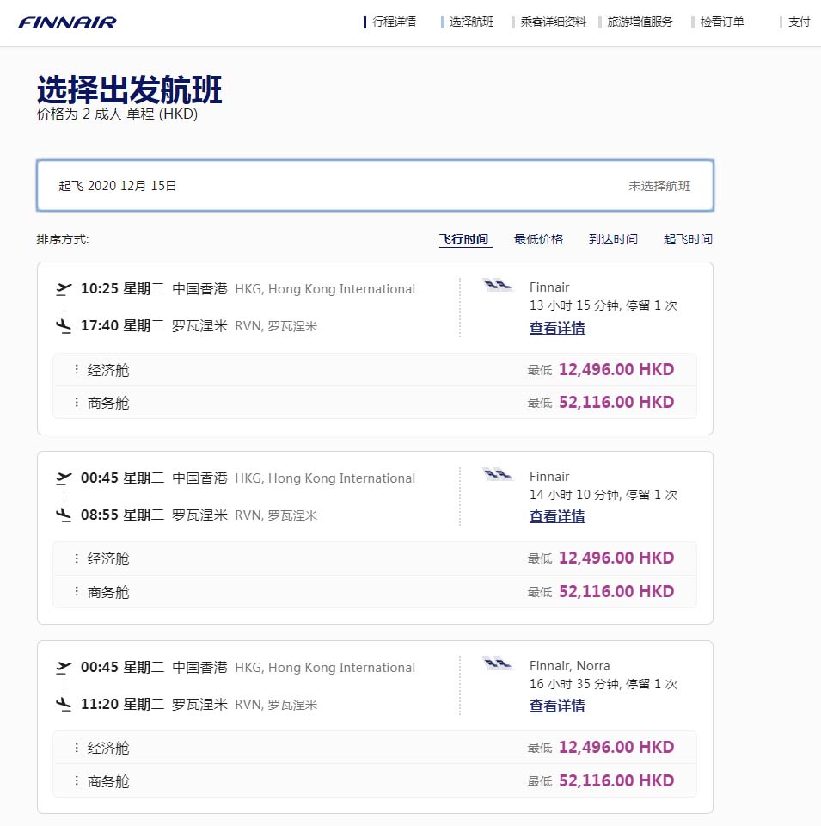Viewport: 821px width, 826px height.
Task: Click departure plane icon of 10:25 flight
Action: [x=64, y=288]
